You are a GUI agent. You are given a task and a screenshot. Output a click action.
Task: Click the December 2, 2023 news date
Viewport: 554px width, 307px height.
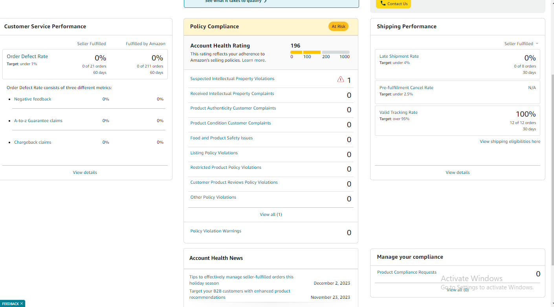[332, 283]
